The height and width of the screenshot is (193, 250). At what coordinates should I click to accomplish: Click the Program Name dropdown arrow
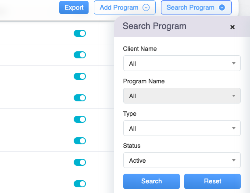(x=234, y=96)
